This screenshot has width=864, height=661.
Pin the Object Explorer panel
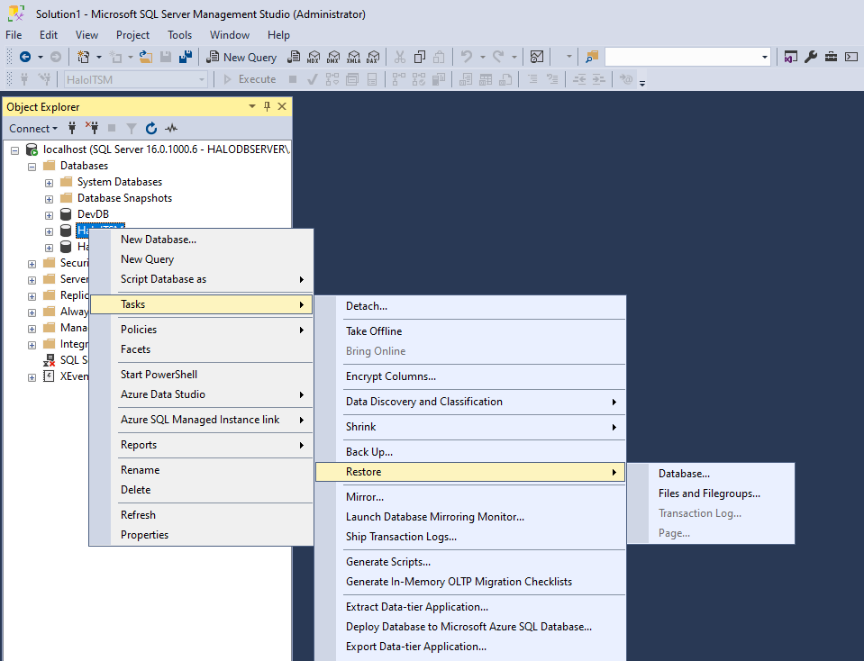coord(267,106)
